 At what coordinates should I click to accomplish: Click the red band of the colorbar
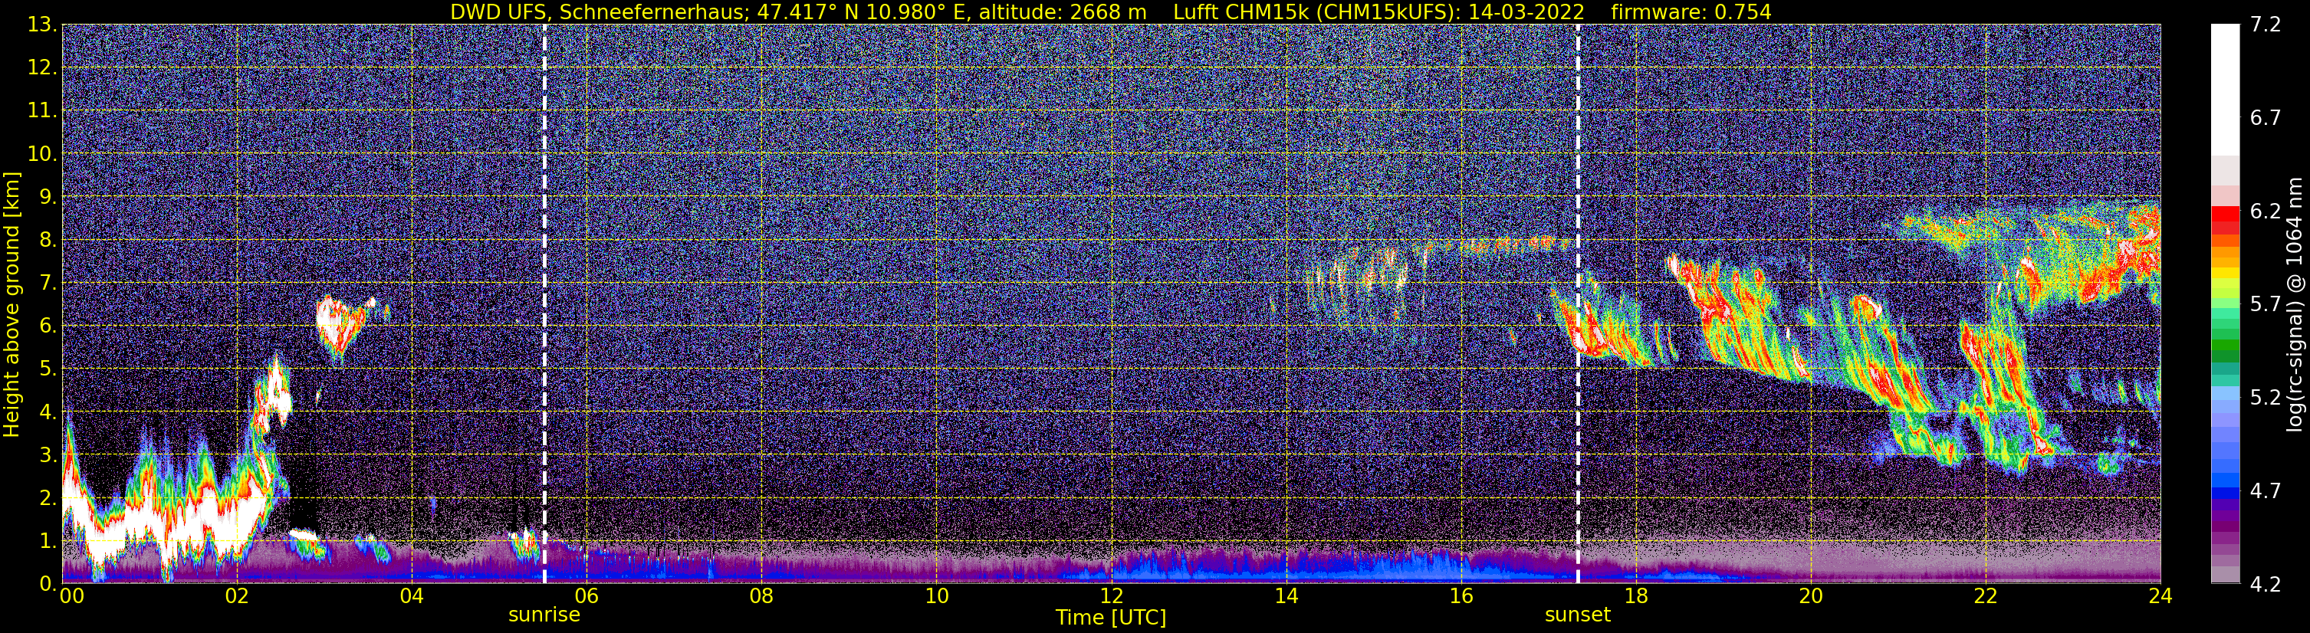(2225, 220)
